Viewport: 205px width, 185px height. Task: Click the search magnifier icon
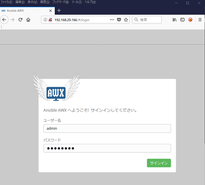[x=136, y=19]
